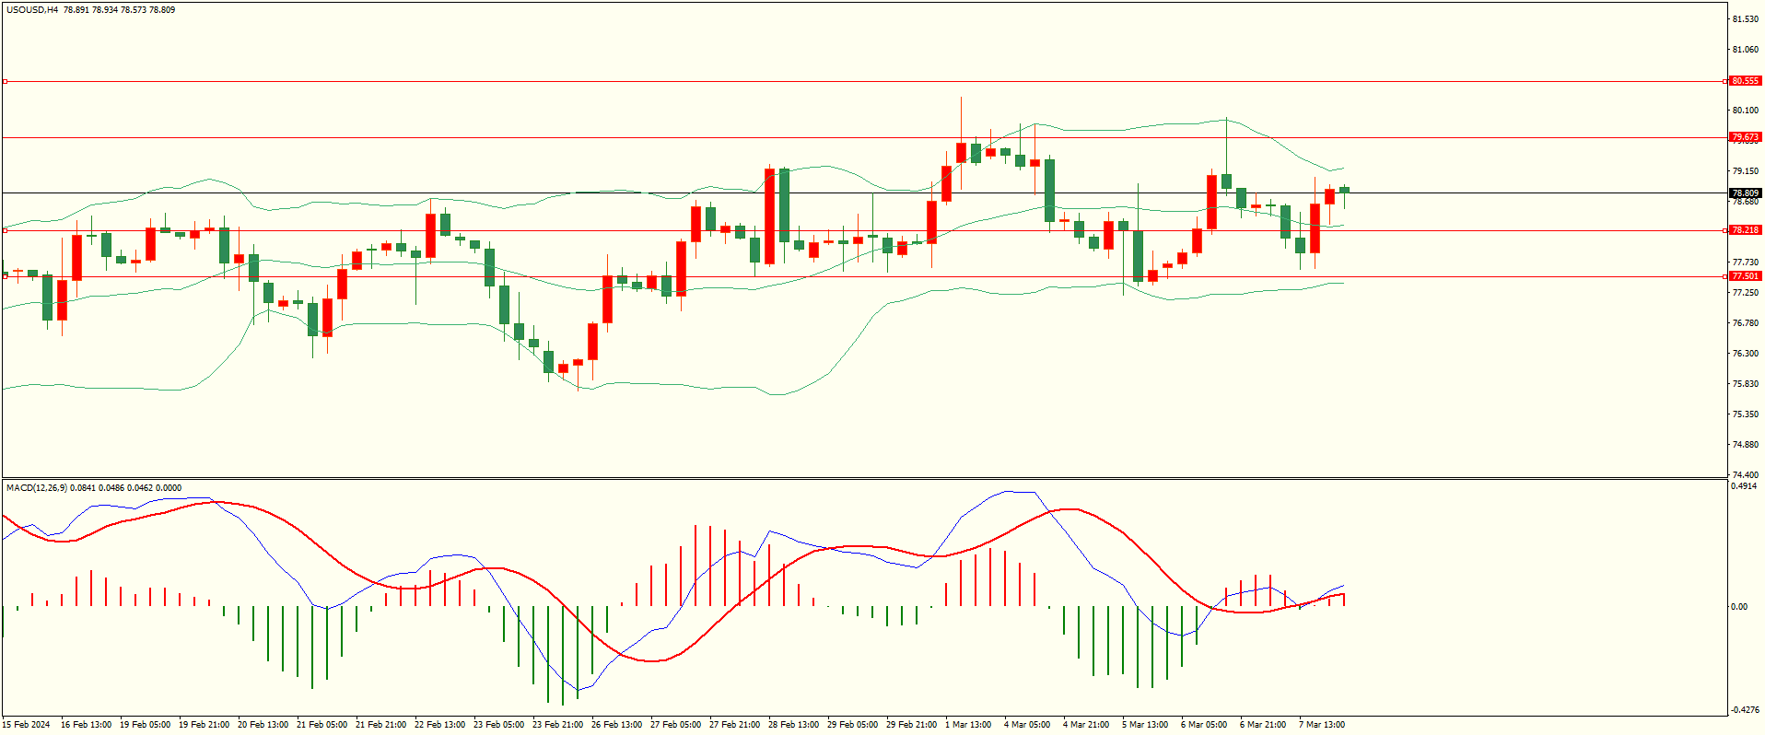Click the 23 Feb 21:00 time label
1765x735 pixels.
[558, 725]
